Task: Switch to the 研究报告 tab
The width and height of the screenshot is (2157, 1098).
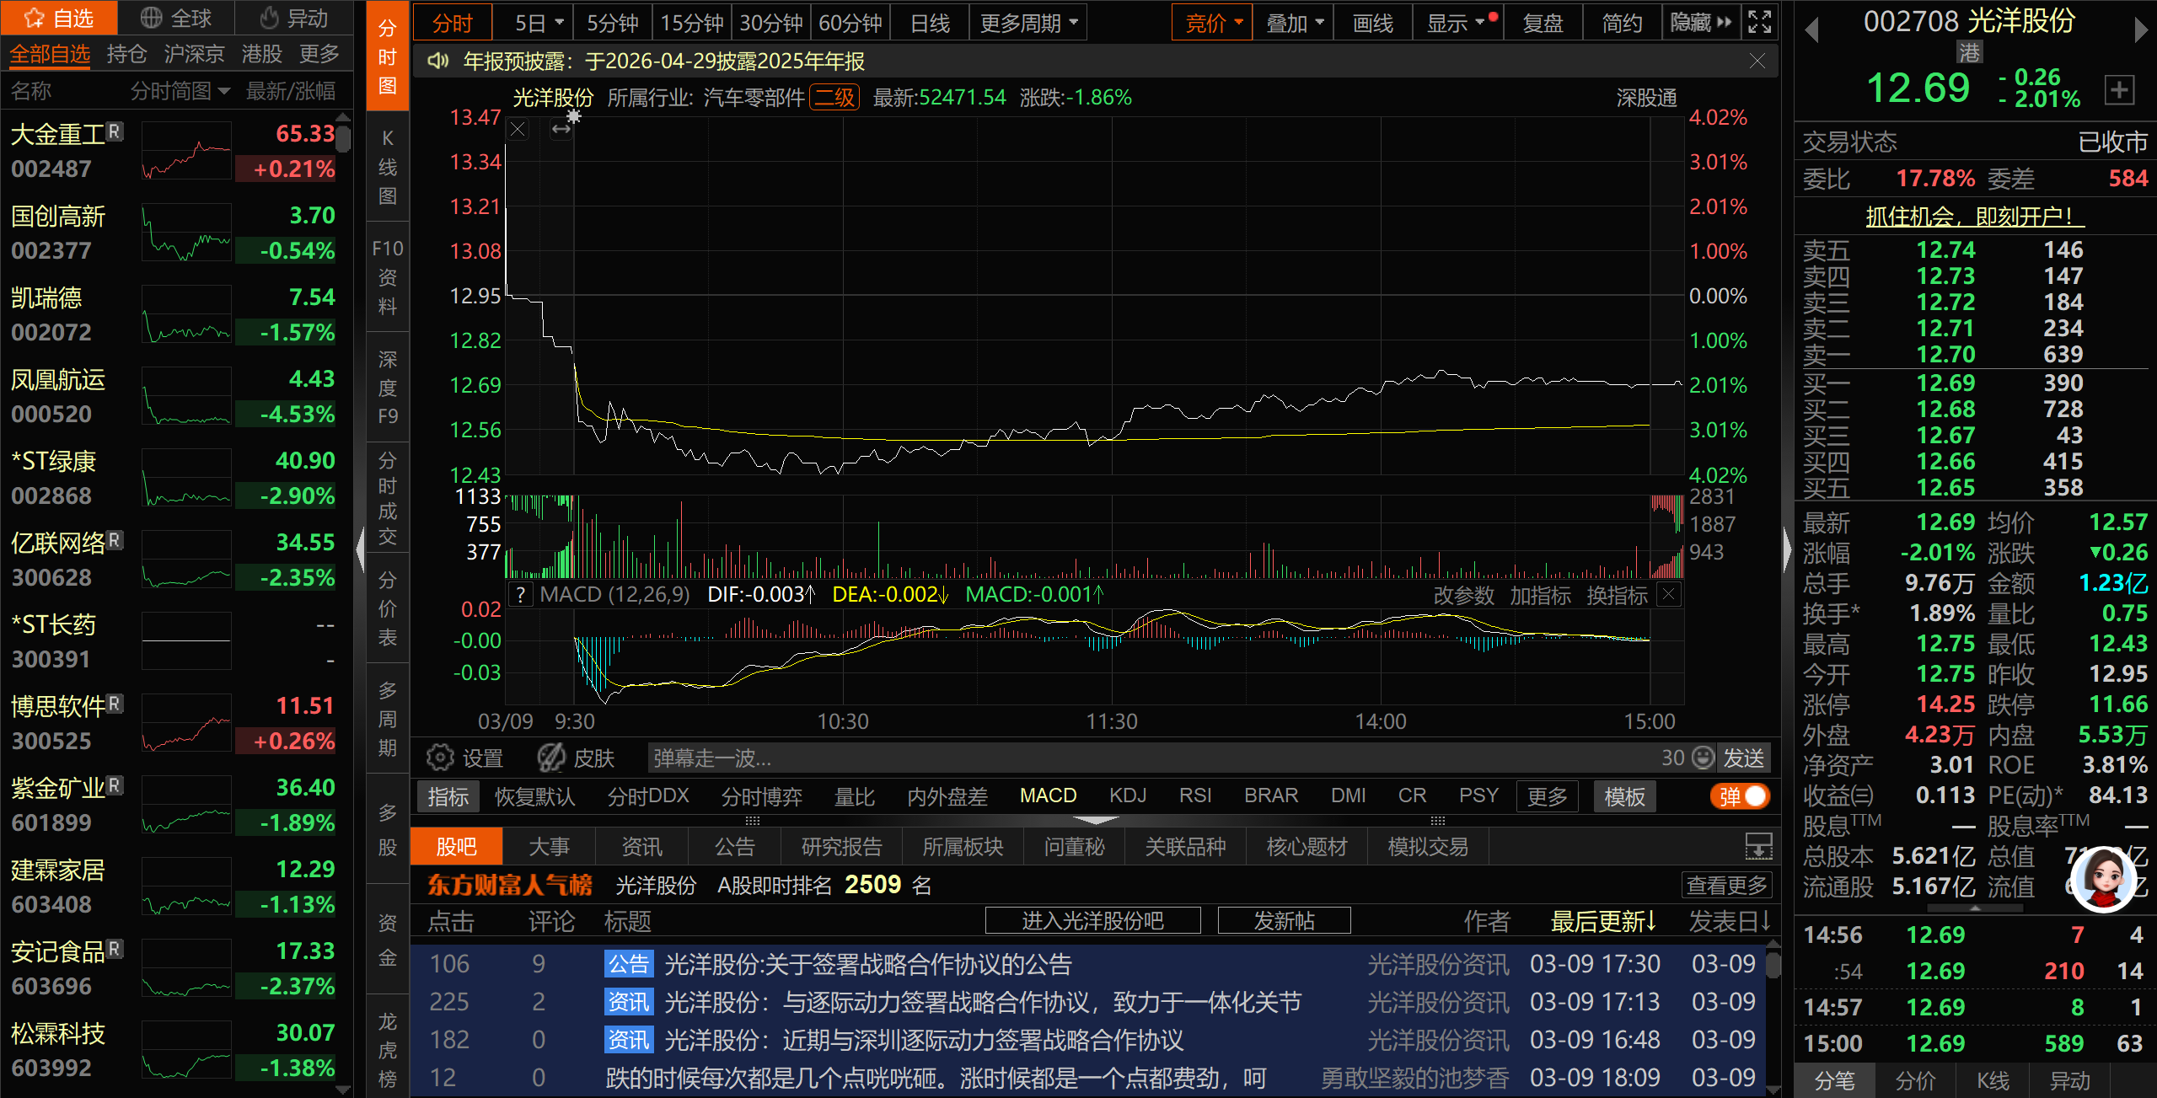Action: 841,846
